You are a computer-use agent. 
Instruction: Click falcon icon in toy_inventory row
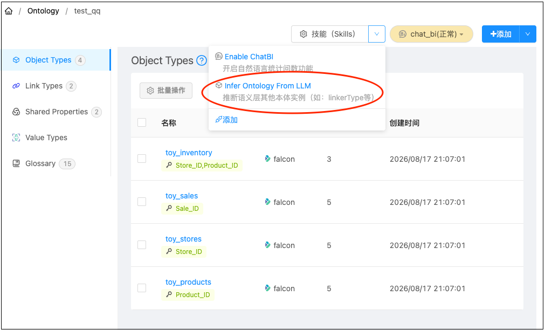pos(267,159)
